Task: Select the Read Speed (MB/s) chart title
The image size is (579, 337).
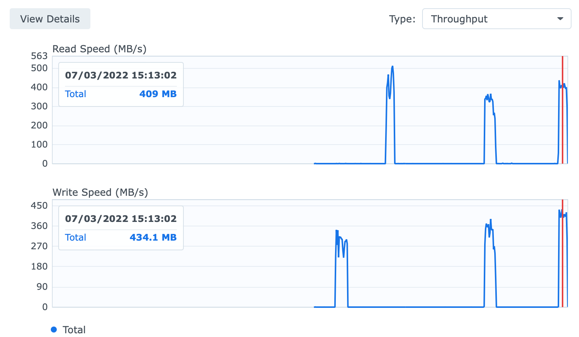Action: tap(99, 49)
